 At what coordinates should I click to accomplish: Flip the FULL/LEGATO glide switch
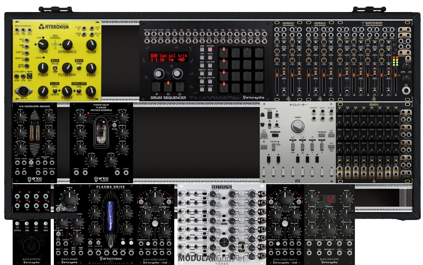(x=55, y=91)
